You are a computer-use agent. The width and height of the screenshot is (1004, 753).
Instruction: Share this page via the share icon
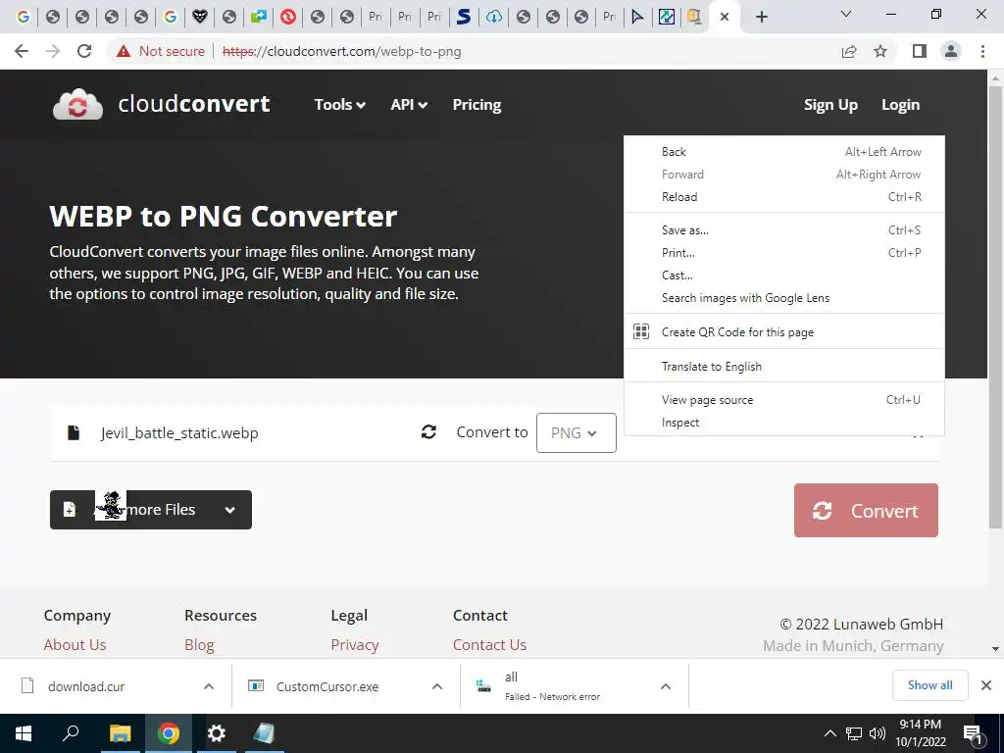coord(849,51)
